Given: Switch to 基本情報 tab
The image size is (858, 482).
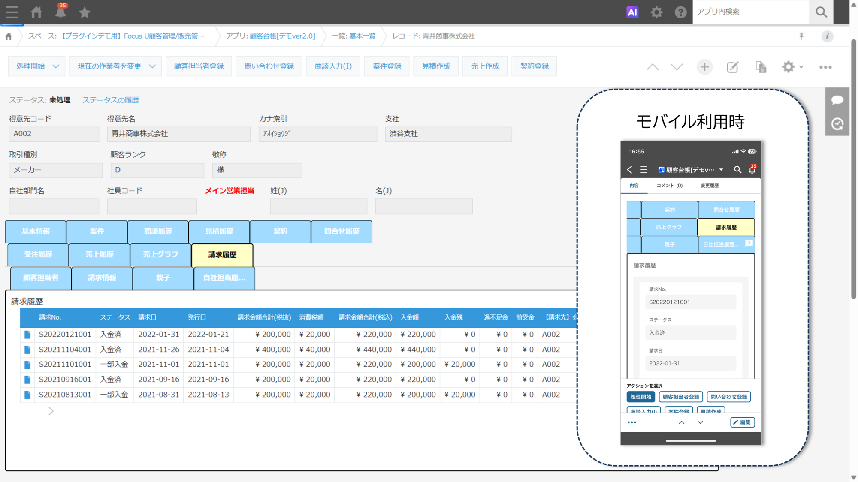Looking at the screenshot, I should 36,231.
